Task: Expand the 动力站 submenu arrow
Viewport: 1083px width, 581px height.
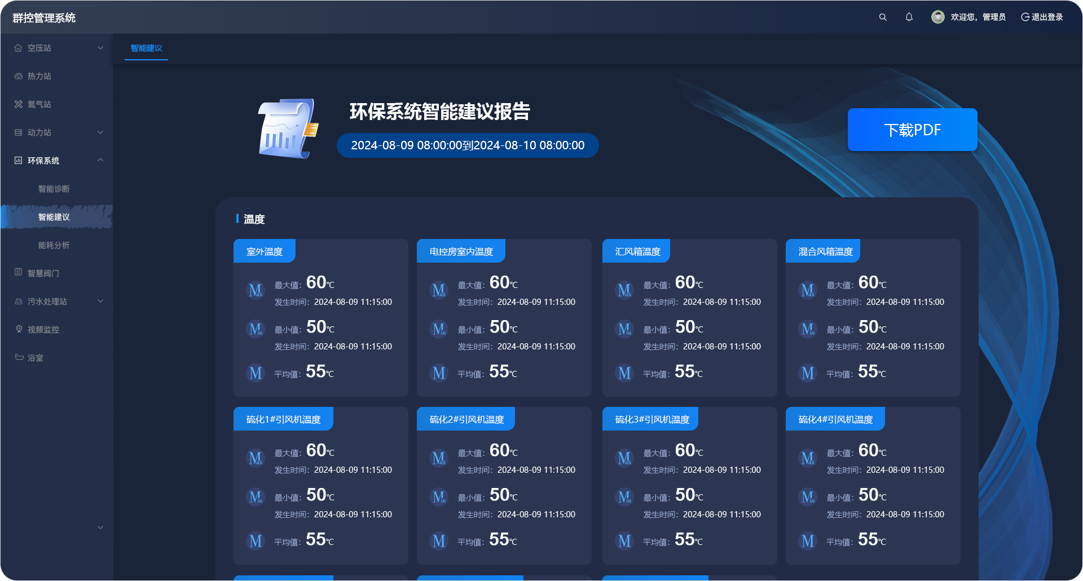Action: pyautogui.click(x=100, y=132)
